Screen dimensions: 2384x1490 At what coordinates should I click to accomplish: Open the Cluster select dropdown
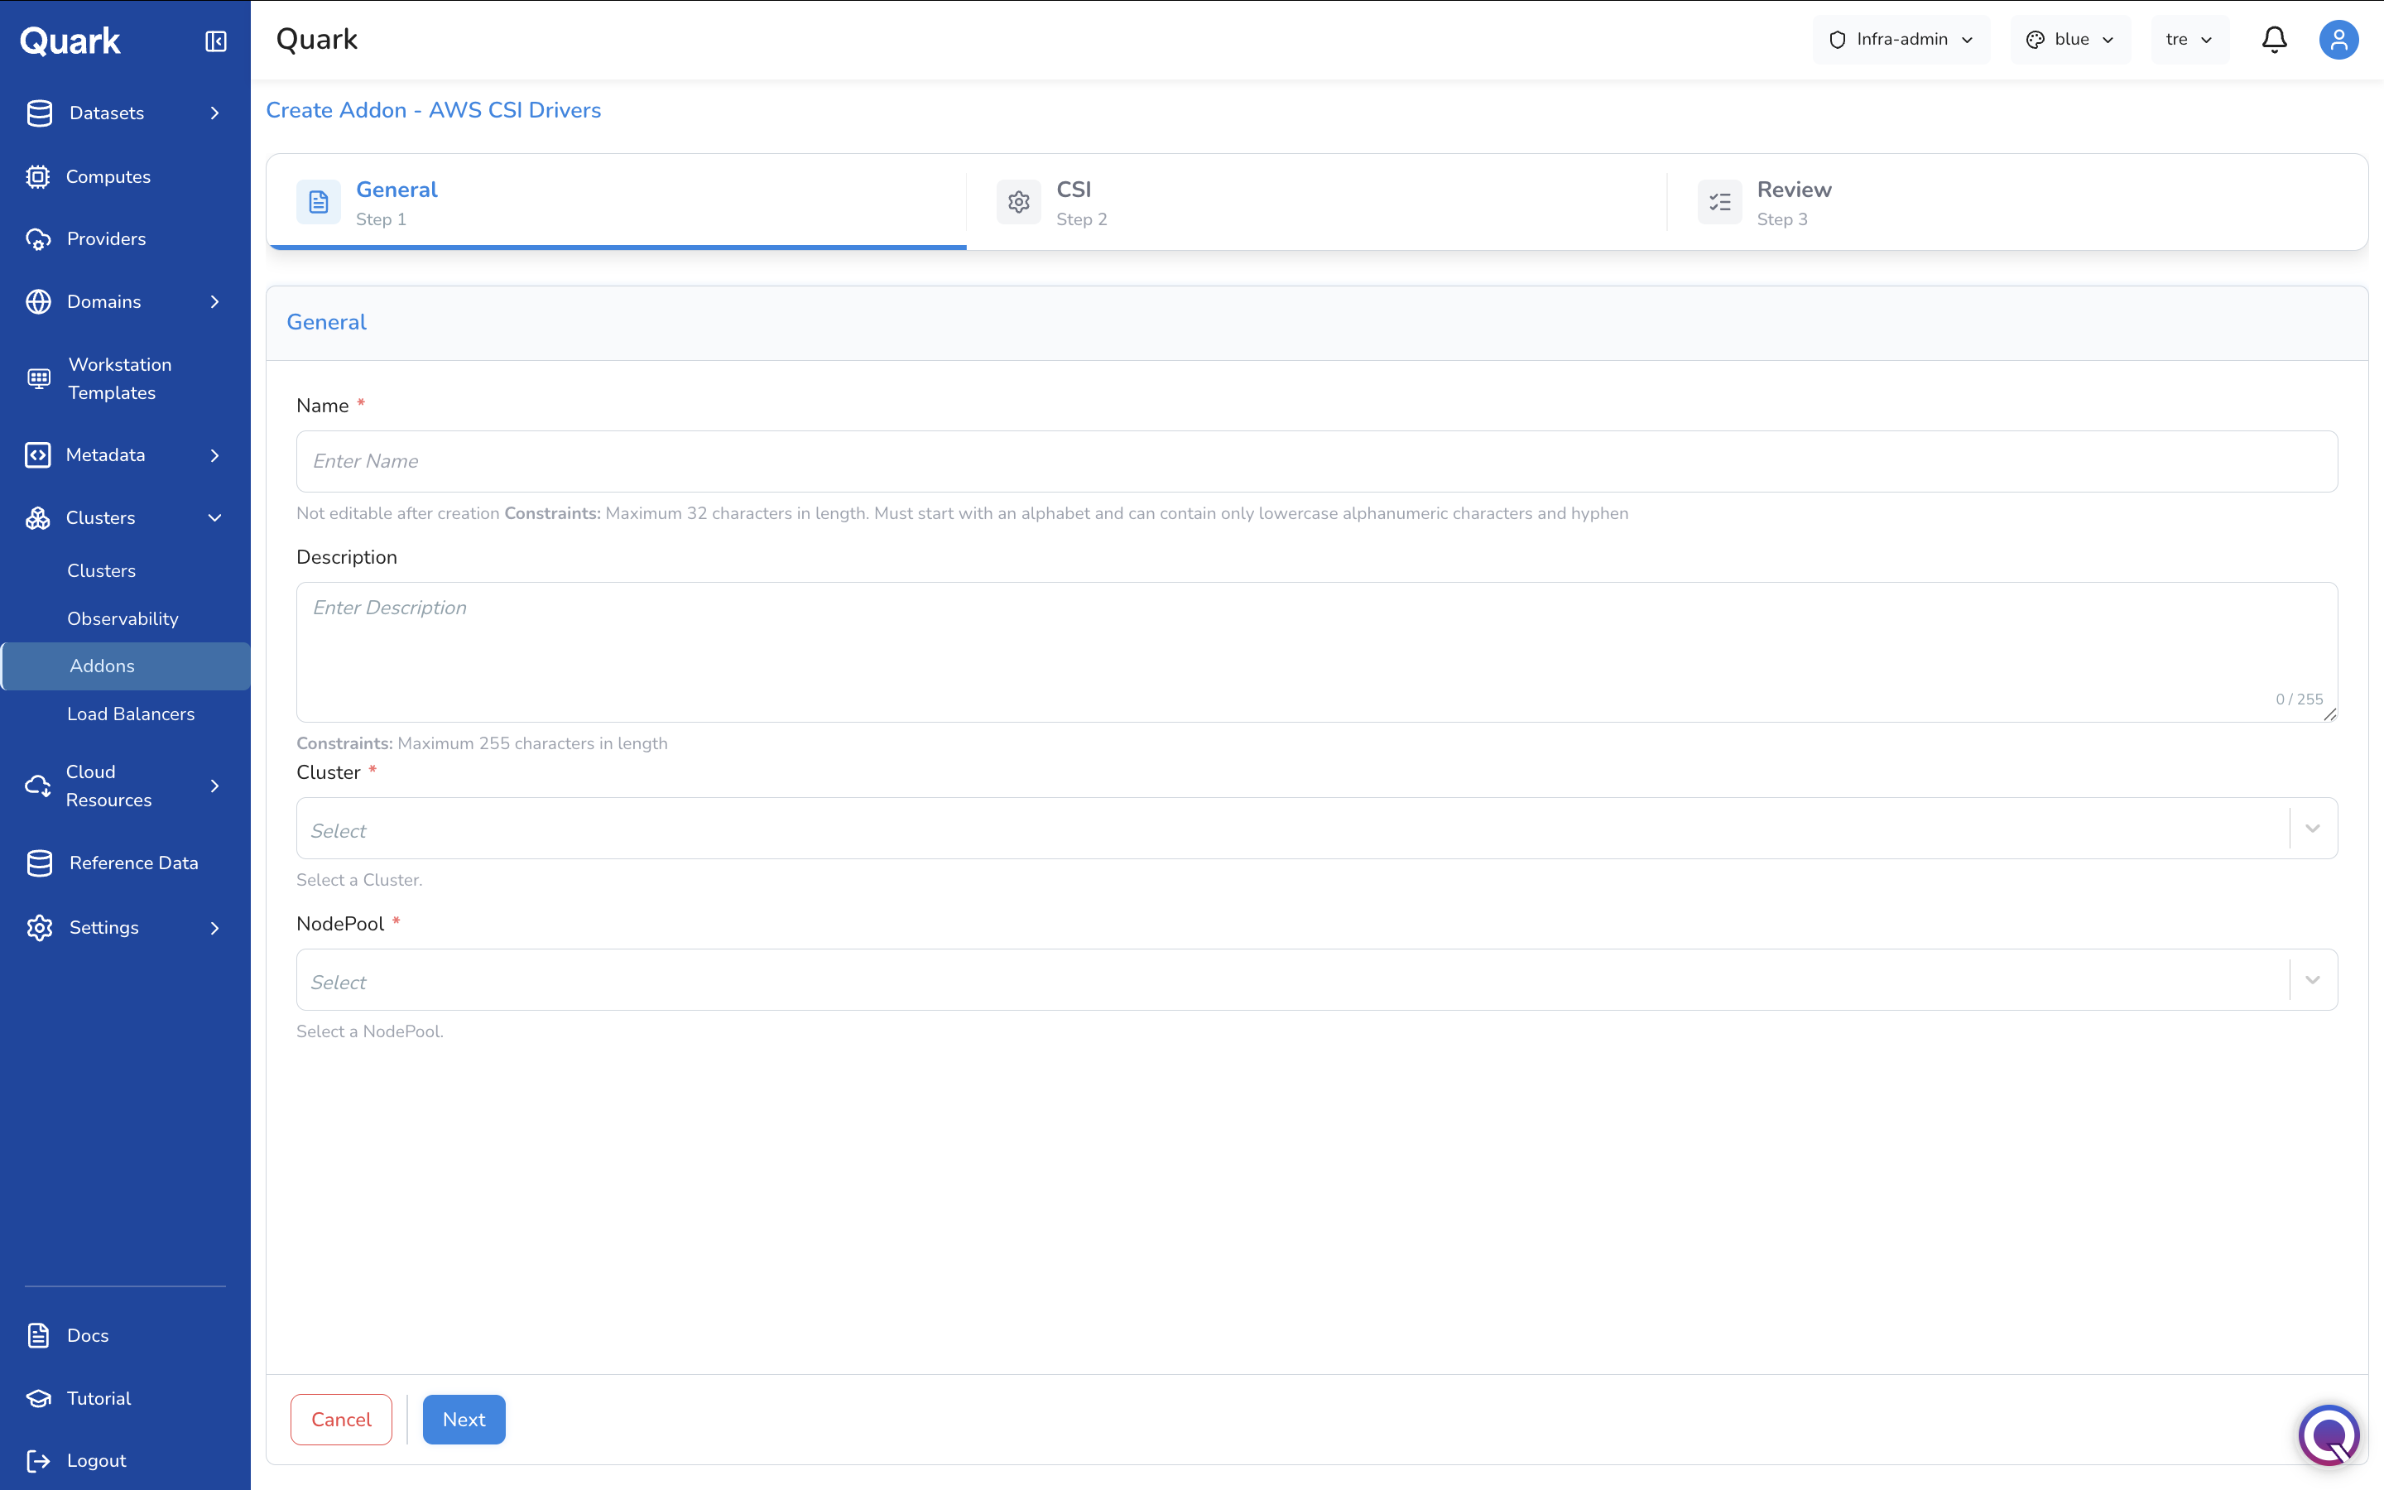point(1316,829)
